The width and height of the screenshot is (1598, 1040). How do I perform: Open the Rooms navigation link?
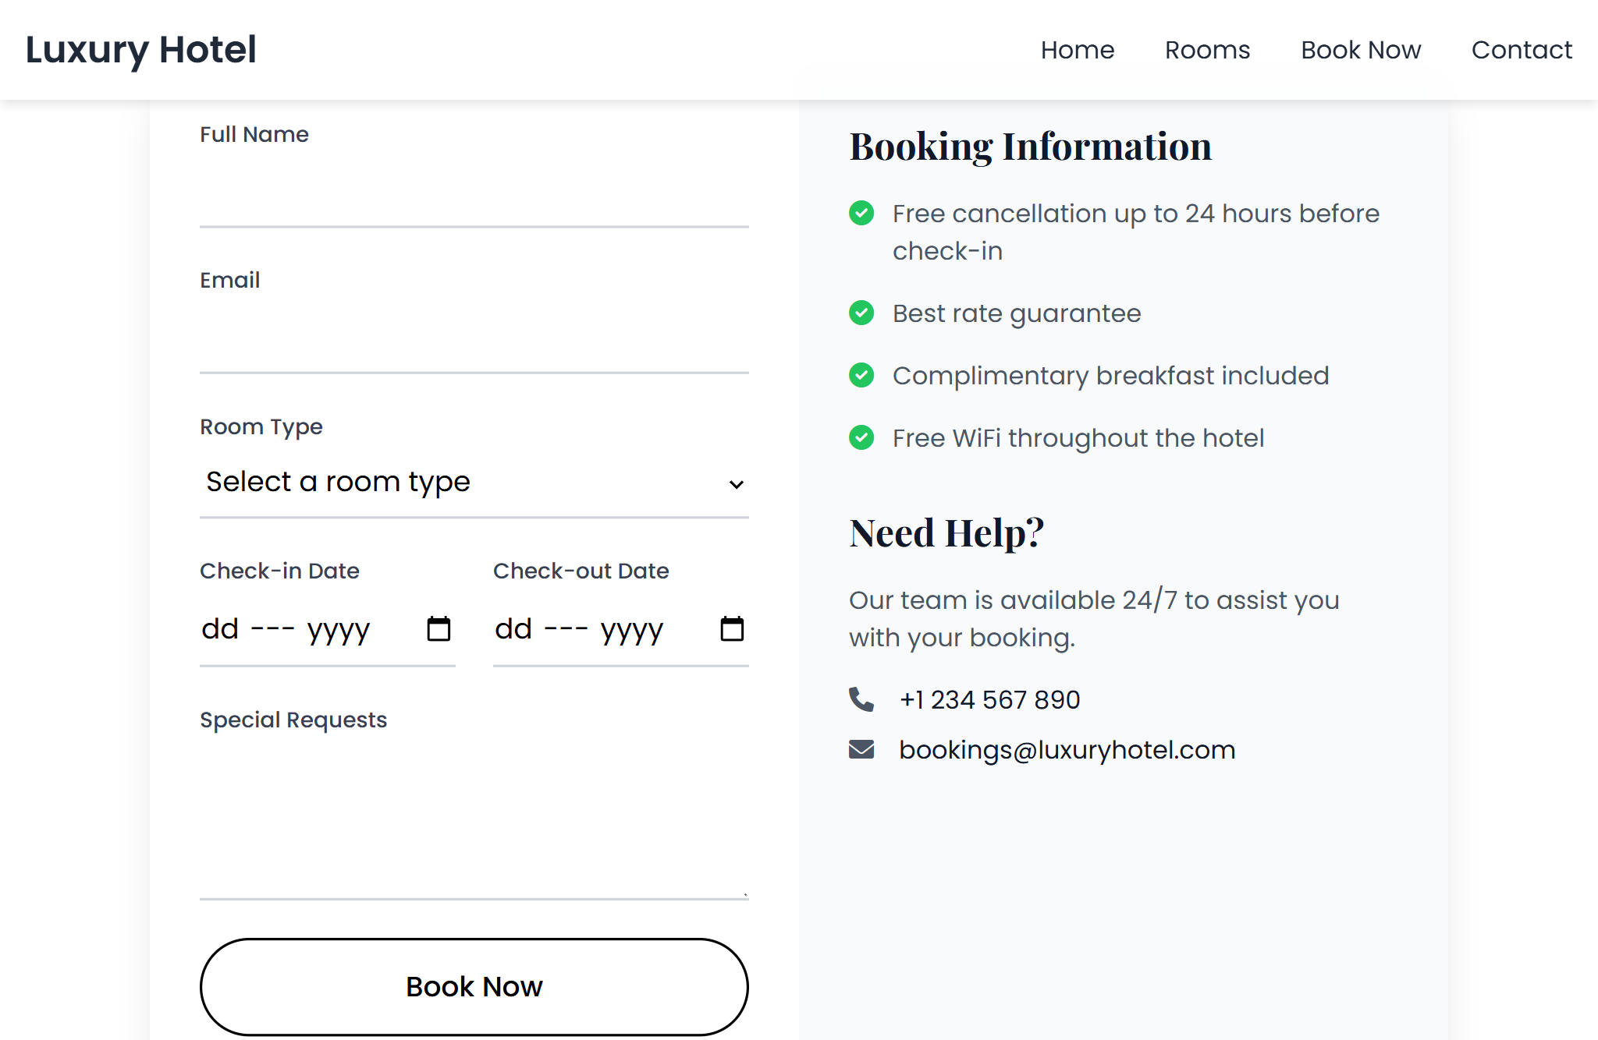point(1207,50)
